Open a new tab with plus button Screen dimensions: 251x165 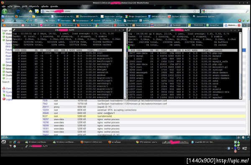click(244, 25)
